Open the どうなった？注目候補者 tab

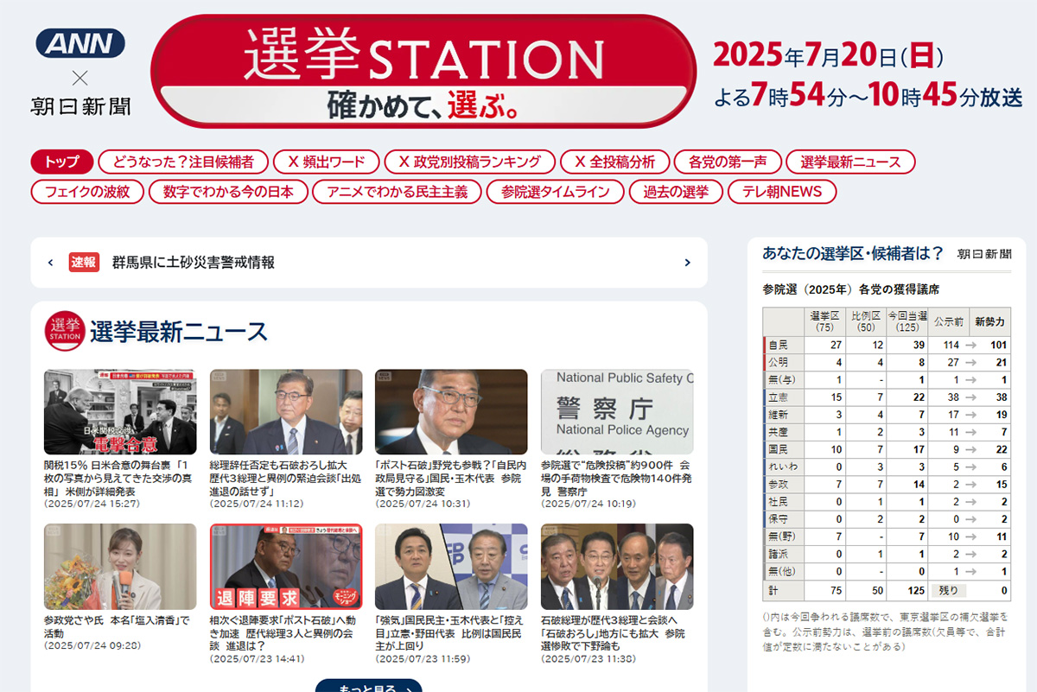[x=183, y=162]
